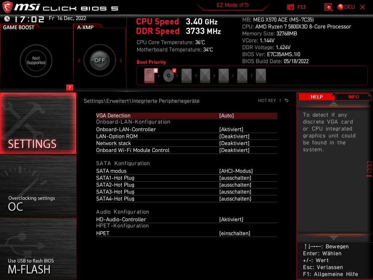
Task: Click the Game Boost Not Supported knob
Action: pyautogui.click(x=36, y=61)
